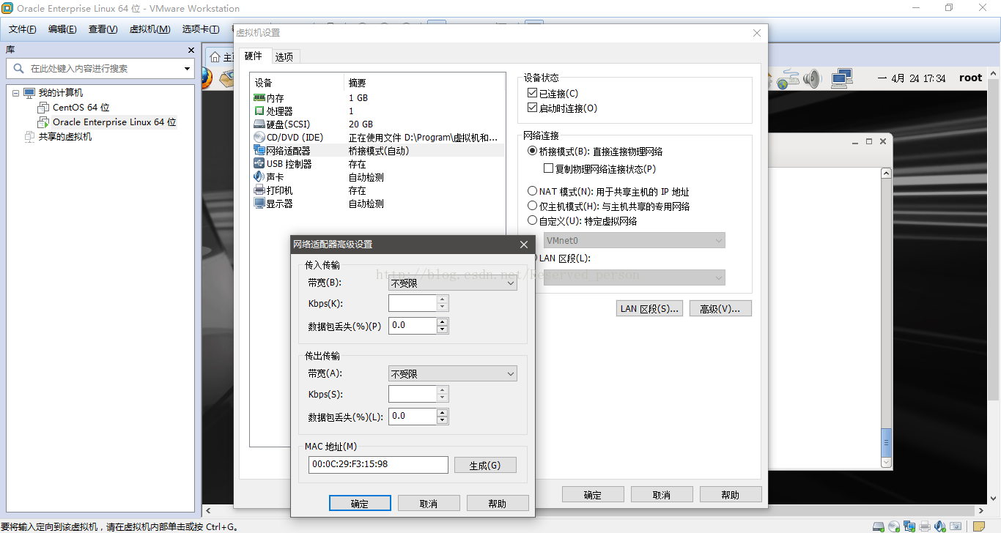Click the network computers icon in guest panel
This screenshot has height=533, width=1001.
842,78
